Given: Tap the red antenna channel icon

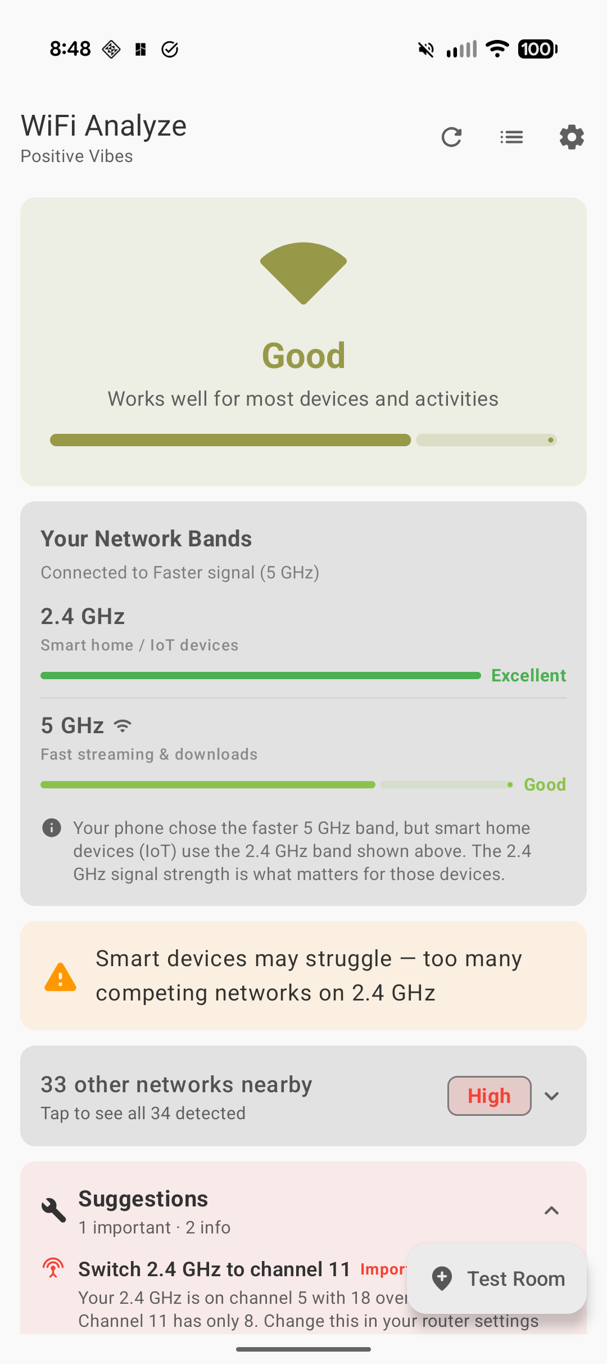Looking at the screenshot, I should pyautogui.click(x=53, y=1268).
